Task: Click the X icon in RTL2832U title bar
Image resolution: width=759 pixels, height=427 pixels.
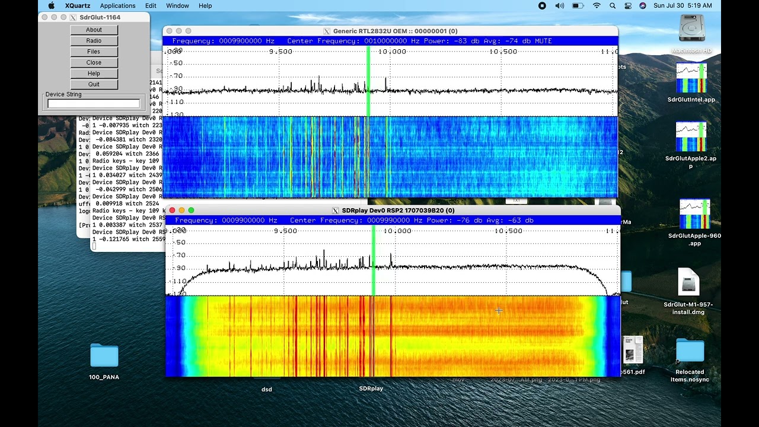Action: pyautogui.click(x=327, y=31)
